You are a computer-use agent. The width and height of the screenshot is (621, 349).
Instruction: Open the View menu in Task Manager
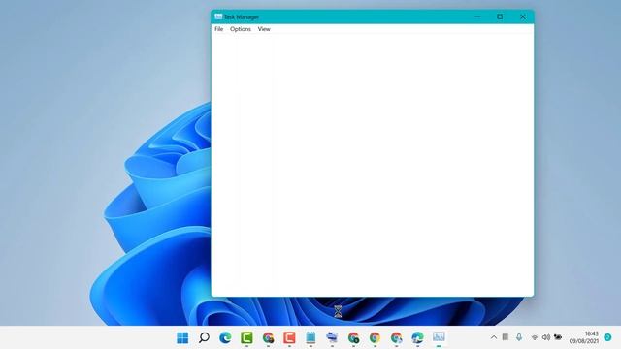point(264,29)
